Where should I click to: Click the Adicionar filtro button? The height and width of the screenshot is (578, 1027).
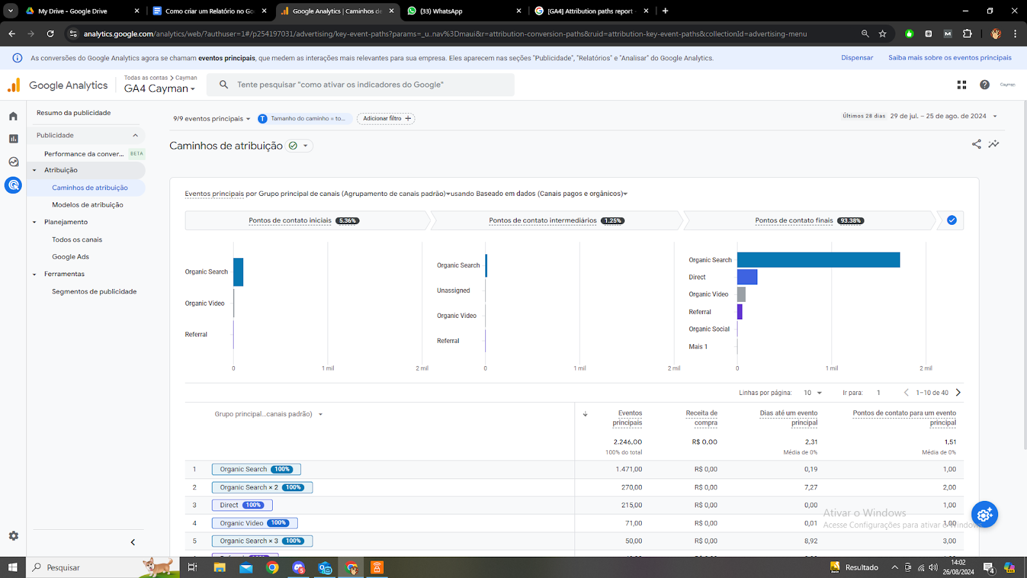coord(386,119)
